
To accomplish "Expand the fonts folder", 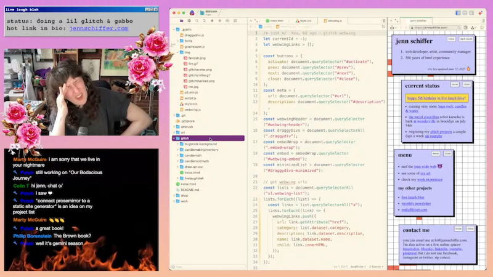I will pos(177,41).
